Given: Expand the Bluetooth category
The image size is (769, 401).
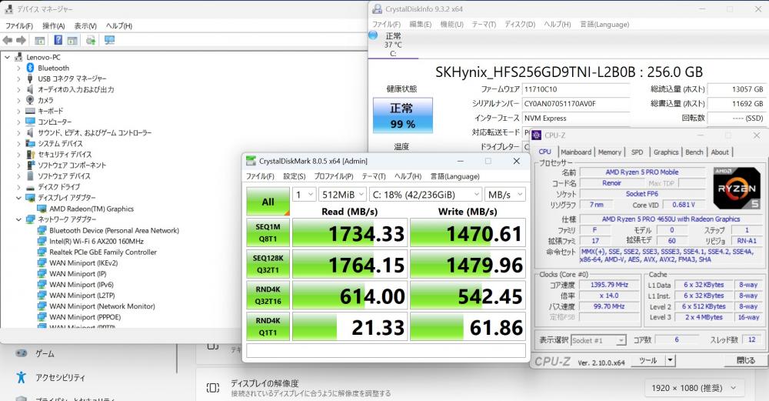Looking at the screenshot, I should pos(18,68).
